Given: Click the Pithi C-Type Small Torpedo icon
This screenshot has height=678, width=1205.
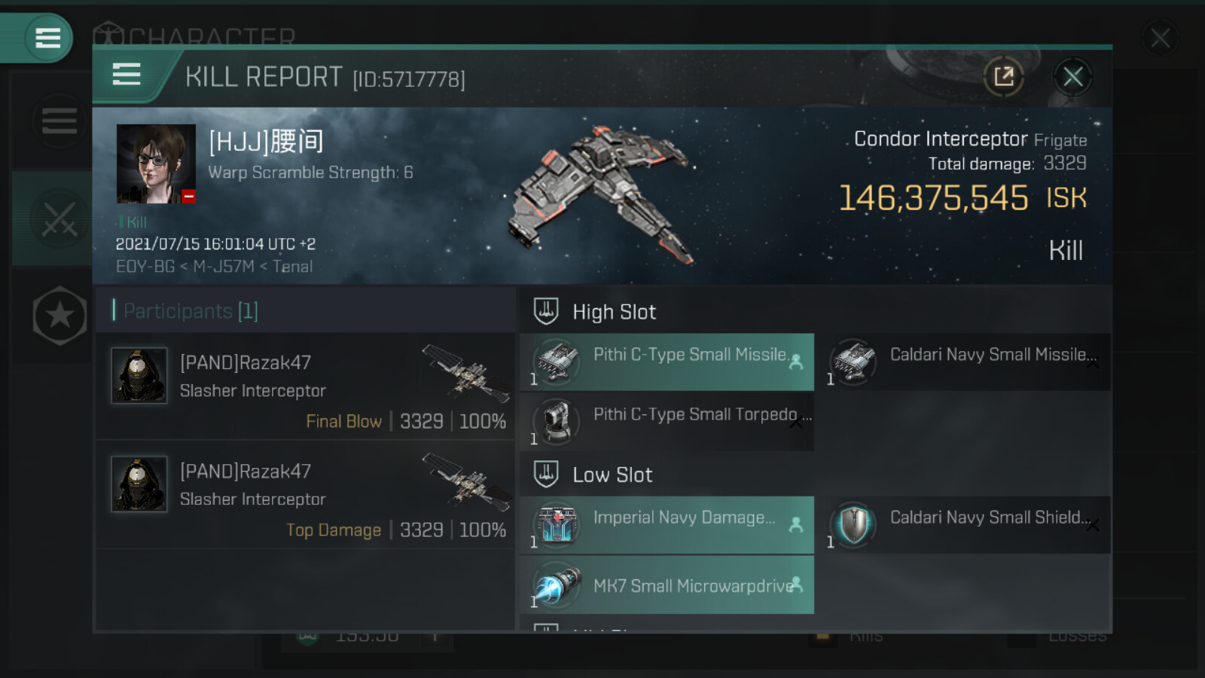Looking at the screenshot, I should point(557,420).
